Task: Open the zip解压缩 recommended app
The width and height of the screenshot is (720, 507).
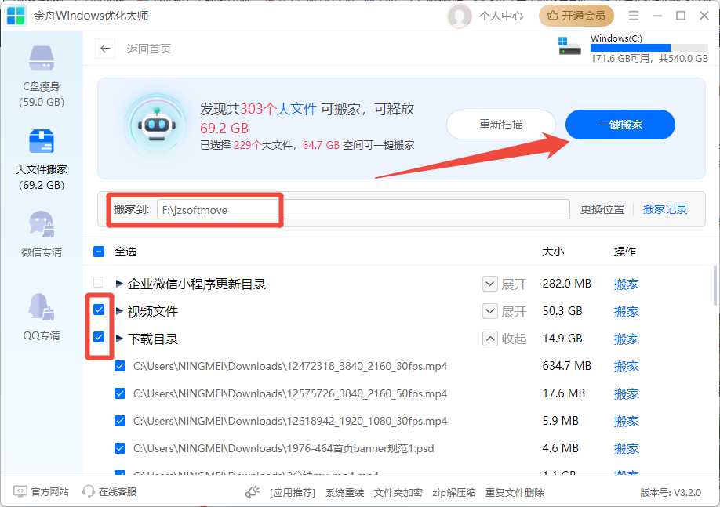Action: (x=453, y=493)
